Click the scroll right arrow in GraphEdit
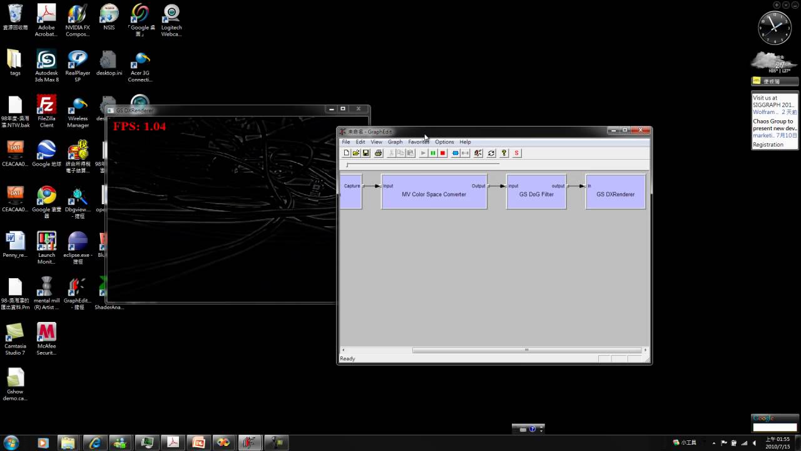The height and width of the screenshot is (451, 801). 645,350
